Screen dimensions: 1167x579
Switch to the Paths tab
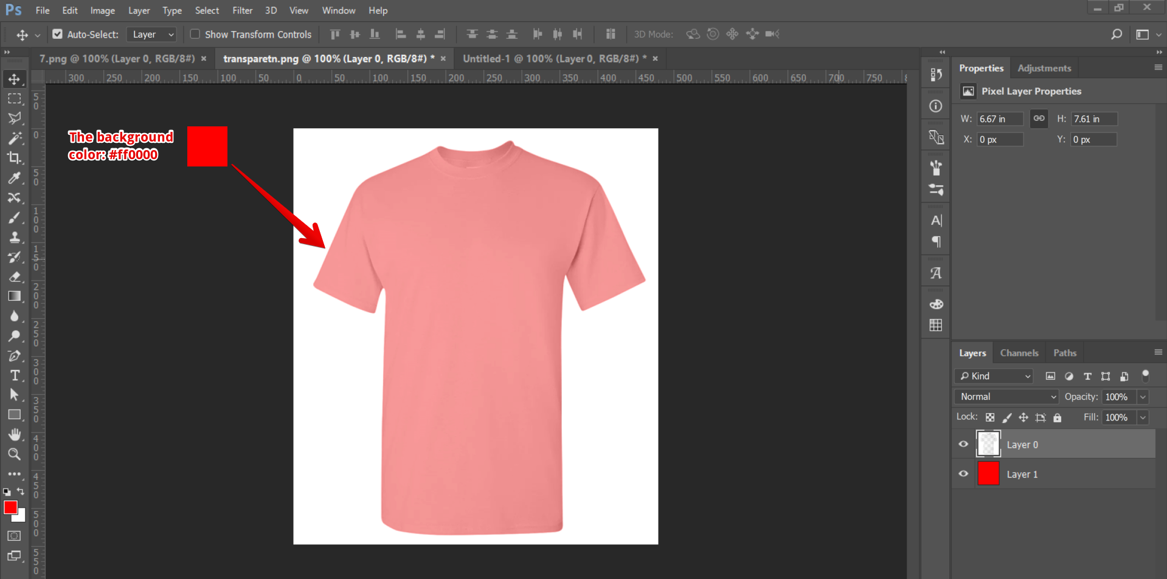click(1065, 353)
